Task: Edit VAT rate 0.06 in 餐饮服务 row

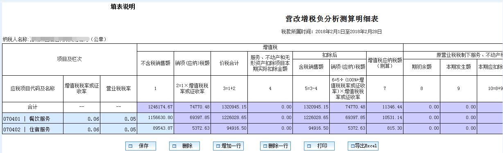Action: [82, 119]
